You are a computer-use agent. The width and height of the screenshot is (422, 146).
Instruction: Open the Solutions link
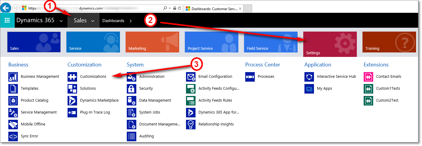[88, 88]
